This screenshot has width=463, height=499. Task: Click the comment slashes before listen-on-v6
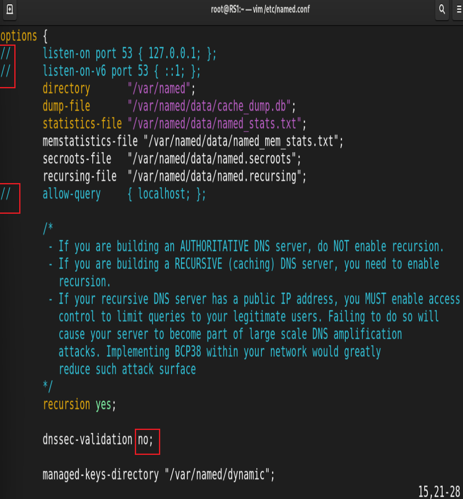[5, 71]
